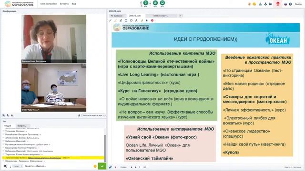Click the video thumbnail of two masked people
Screen dimensions: 305x171
pos(54,87)
